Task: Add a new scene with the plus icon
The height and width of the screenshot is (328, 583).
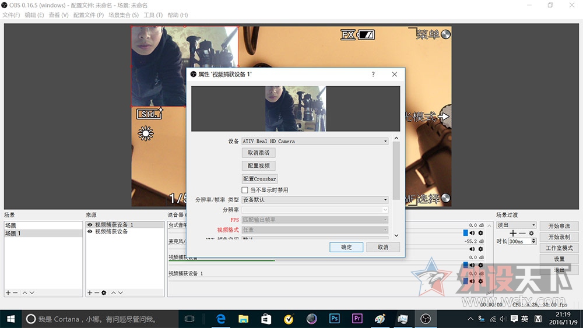Action: coord(8,292)
